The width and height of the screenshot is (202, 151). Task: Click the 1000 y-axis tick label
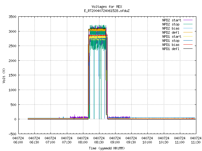[x=13, y=90]
